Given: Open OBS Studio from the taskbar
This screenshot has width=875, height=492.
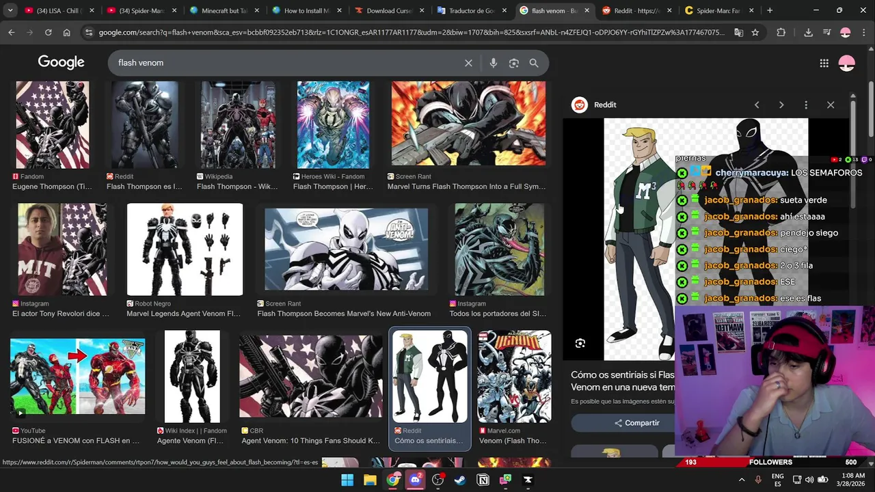Looking at the screenshot, I should 437,480.
